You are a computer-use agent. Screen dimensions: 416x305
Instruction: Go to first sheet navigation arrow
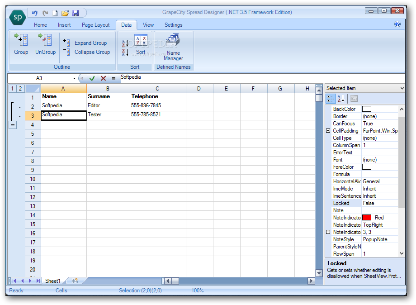coord(14,281)
